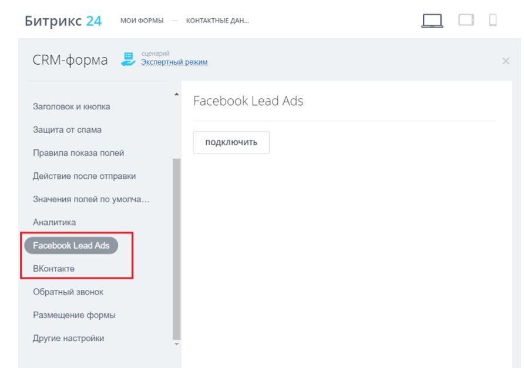Open Заголовок и кнопка settings
The image size is (524, 368).
coord(72,106)
